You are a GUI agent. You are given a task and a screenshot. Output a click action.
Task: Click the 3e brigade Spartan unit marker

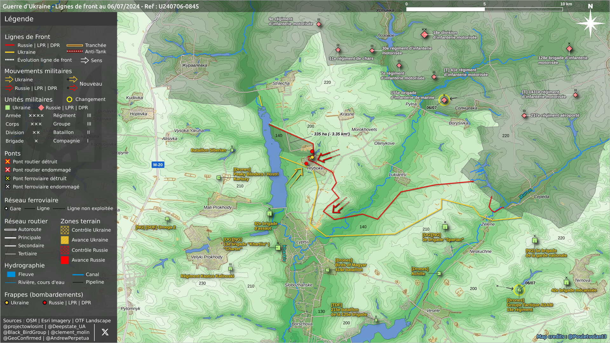click(x=445, y=227)
